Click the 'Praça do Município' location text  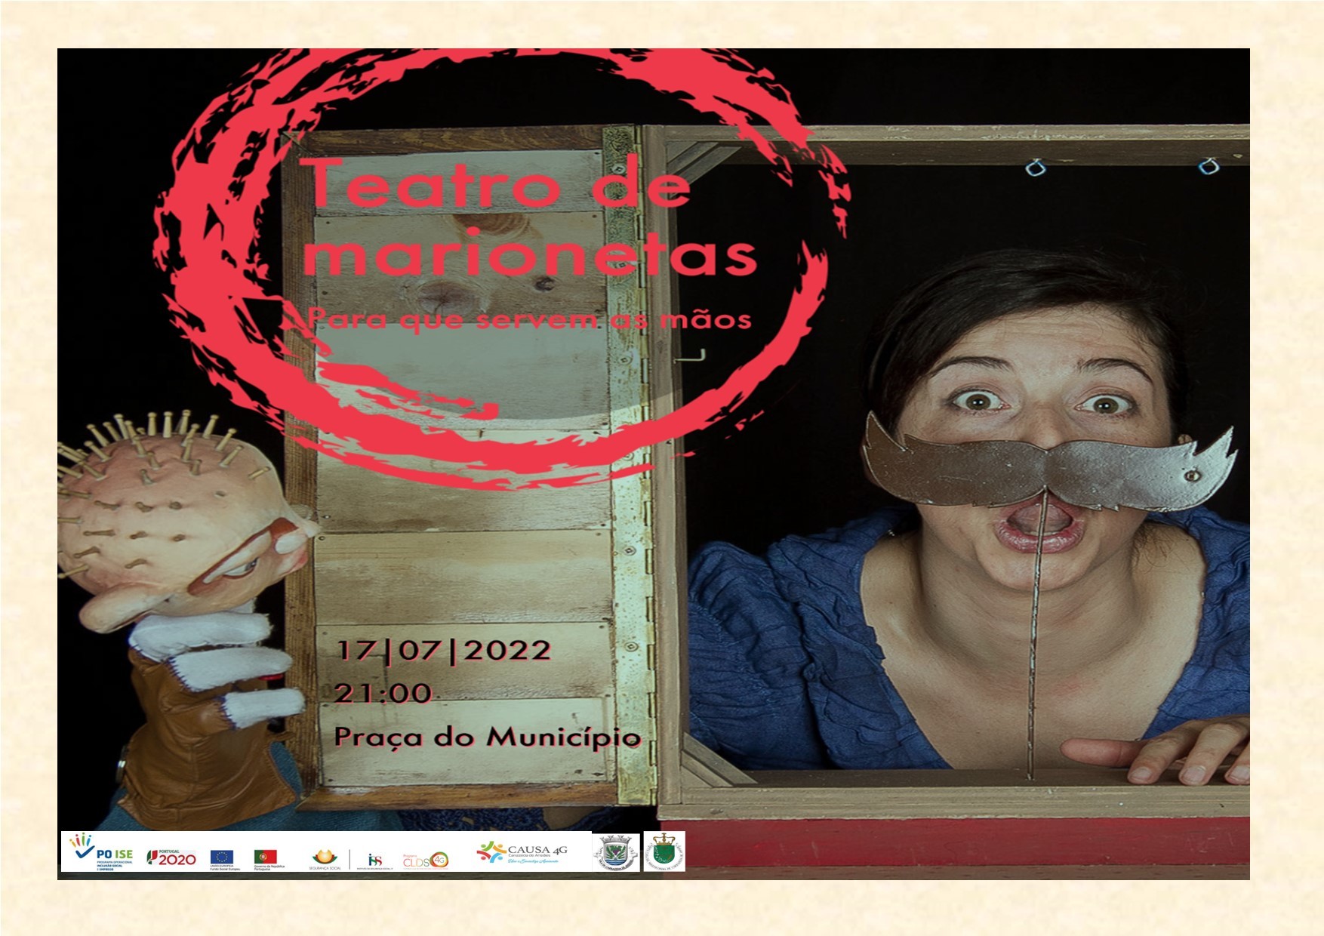(488, 737)
